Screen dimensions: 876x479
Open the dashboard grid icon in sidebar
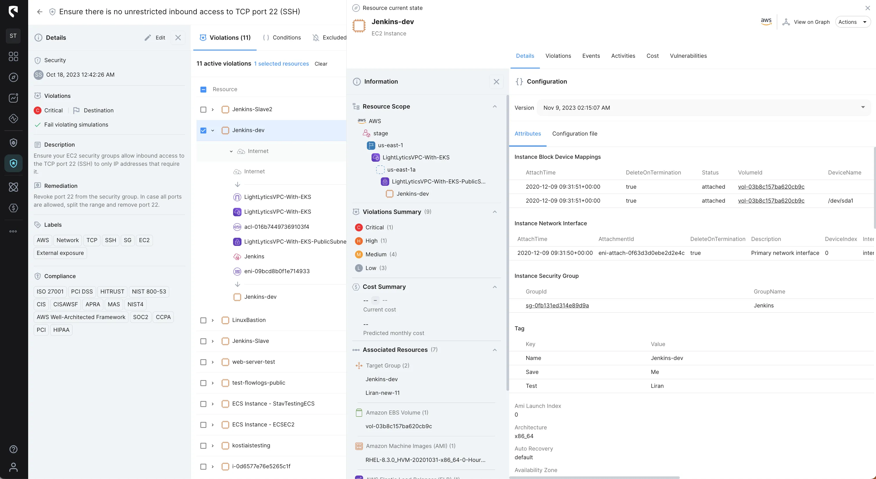(x=13, y=57)
